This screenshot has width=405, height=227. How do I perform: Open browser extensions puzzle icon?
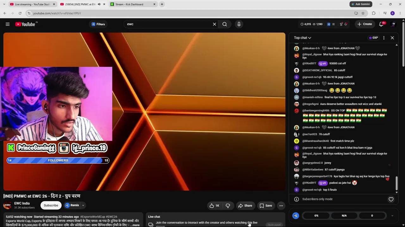pos(374,13)
